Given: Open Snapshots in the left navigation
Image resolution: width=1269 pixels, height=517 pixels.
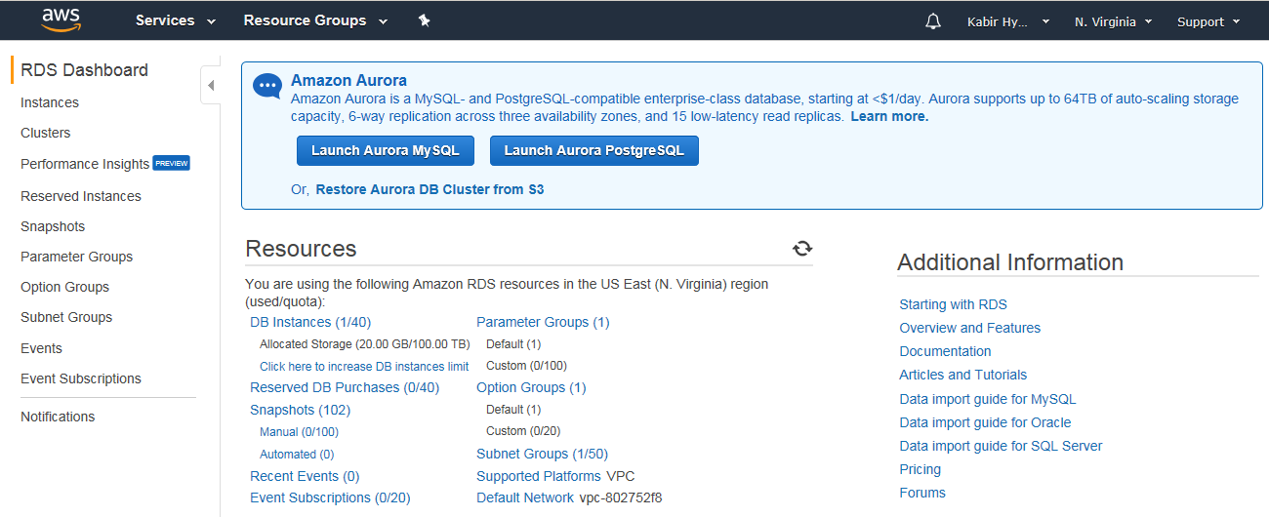Looking at the screenshot, I should [53, 226].
